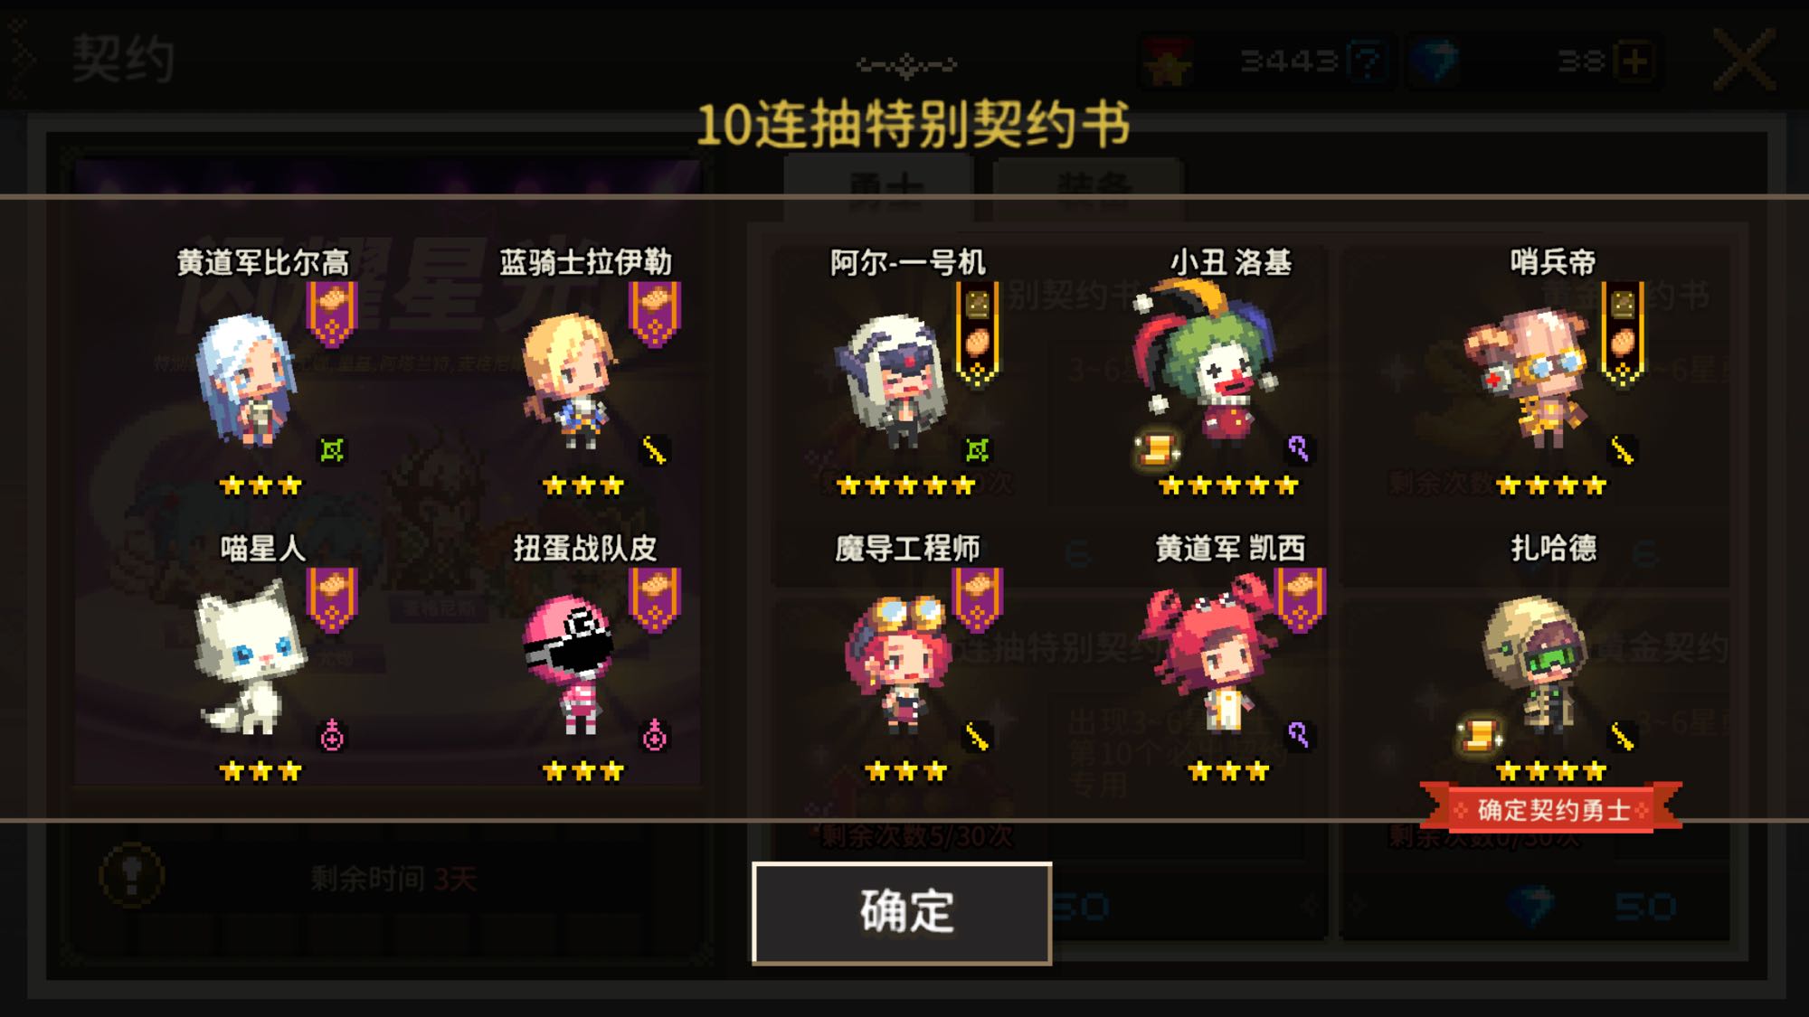Close the contract screen with the X
Viewport: 1809px width, 1017px height.
coord(1745,60)
